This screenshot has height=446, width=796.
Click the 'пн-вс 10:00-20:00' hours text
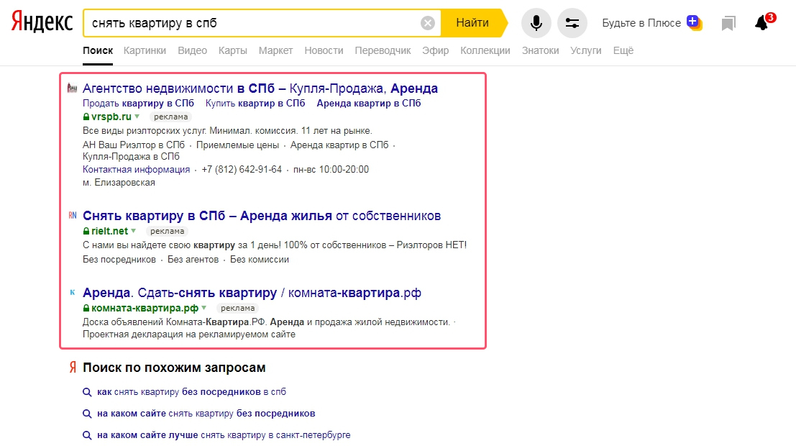tap(331, 170)
